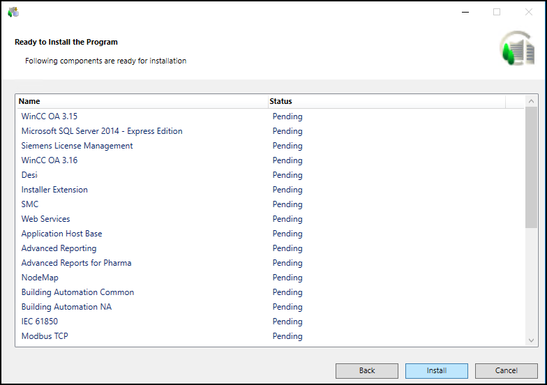Viewport: 547px width, 385px height.
Task: Select the Building Automation NA row
Action: pyautogui.click(x=66, y=307)
